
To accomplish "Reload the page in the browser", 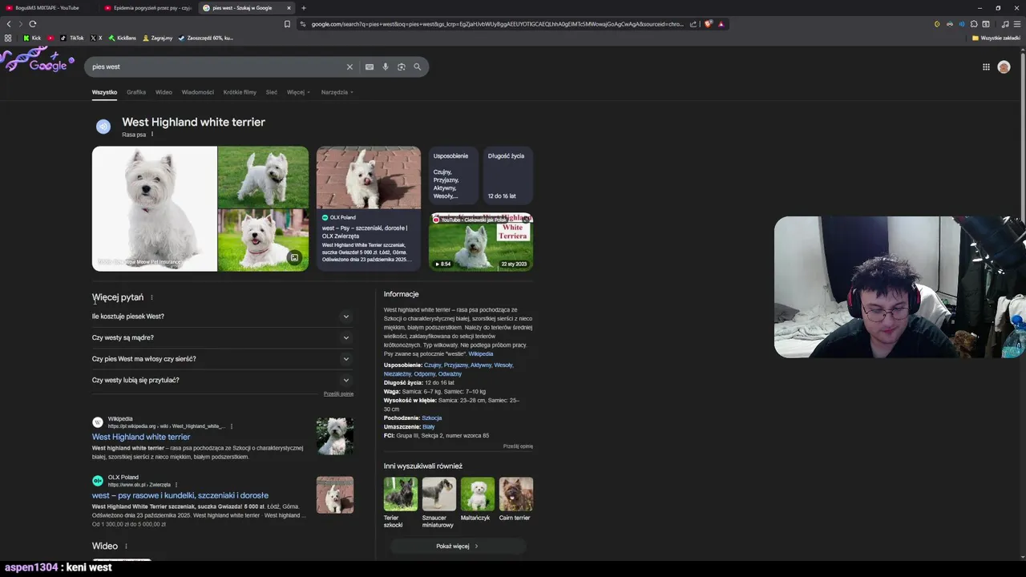I will [33, 24].
